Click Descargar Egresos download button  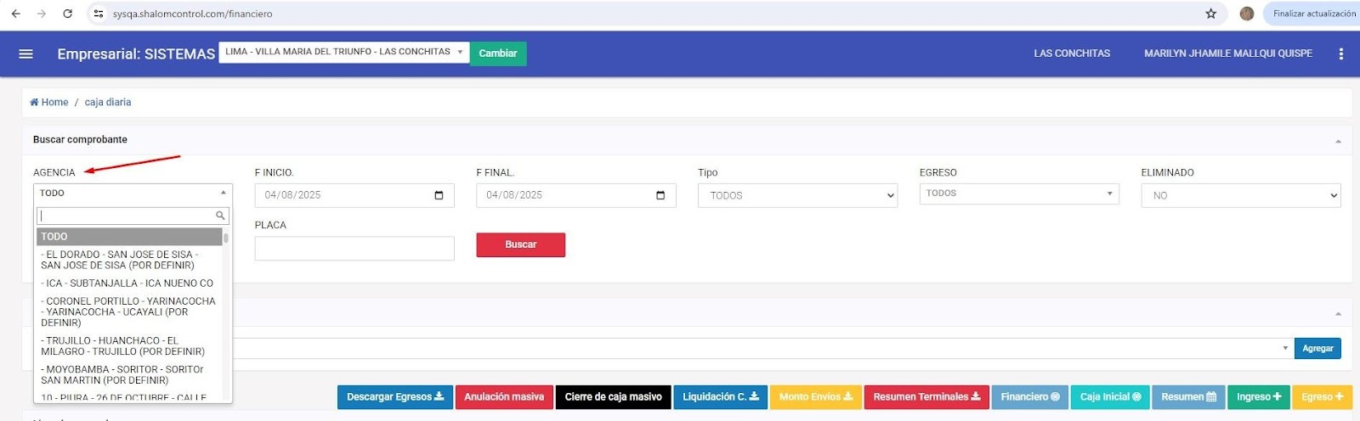(x=394, y=397)
